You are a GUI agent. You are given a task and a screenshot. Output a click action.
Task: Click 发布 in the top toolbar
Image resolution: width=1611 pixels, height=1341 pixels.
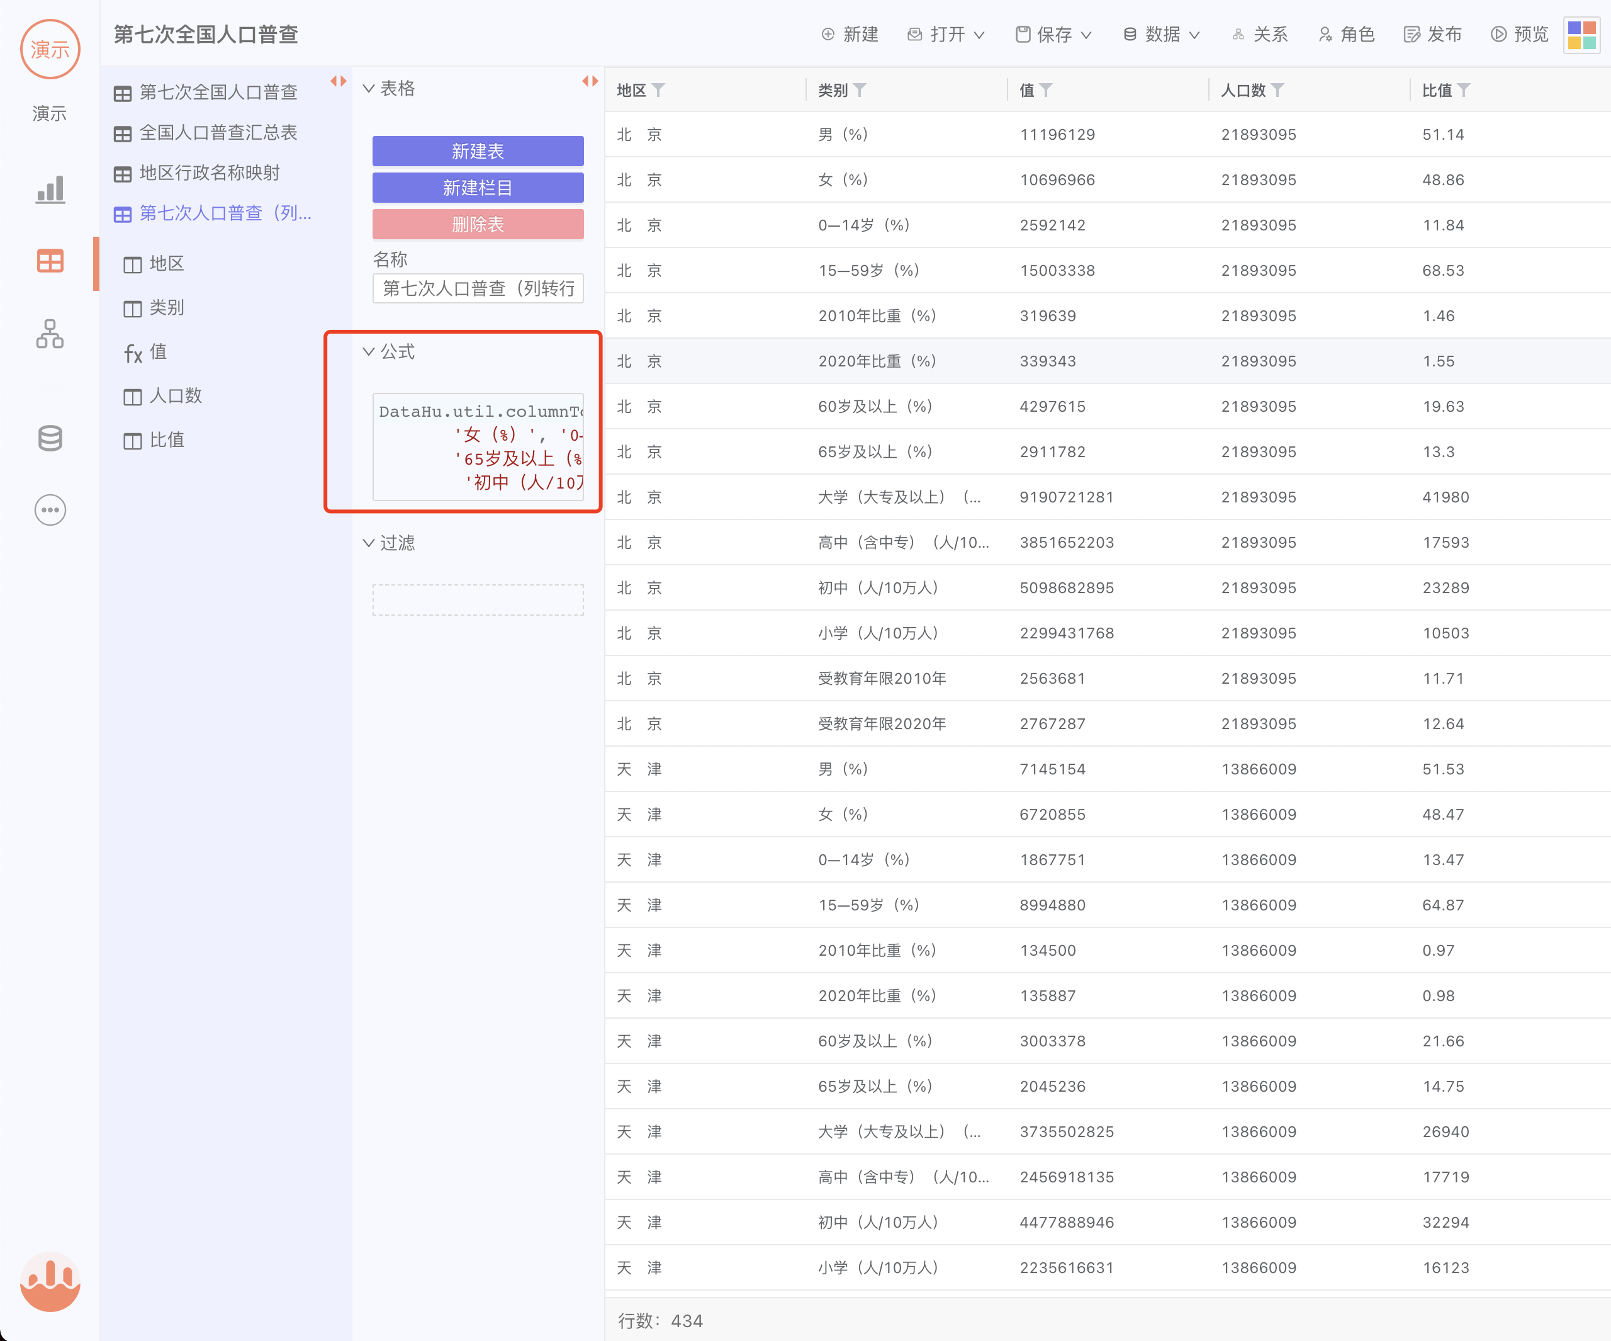[1433, 35]
